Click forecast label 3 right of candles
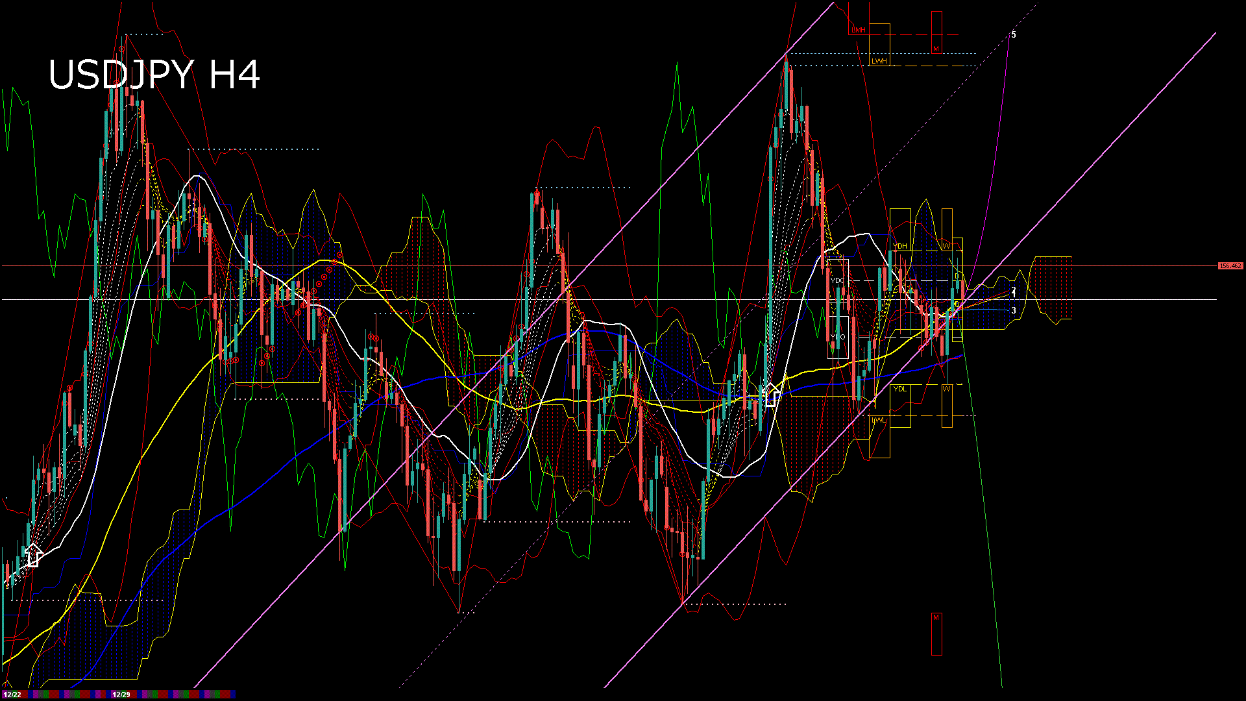The height and width of the screenshot is (701, 1246). tap(1014, 311)
